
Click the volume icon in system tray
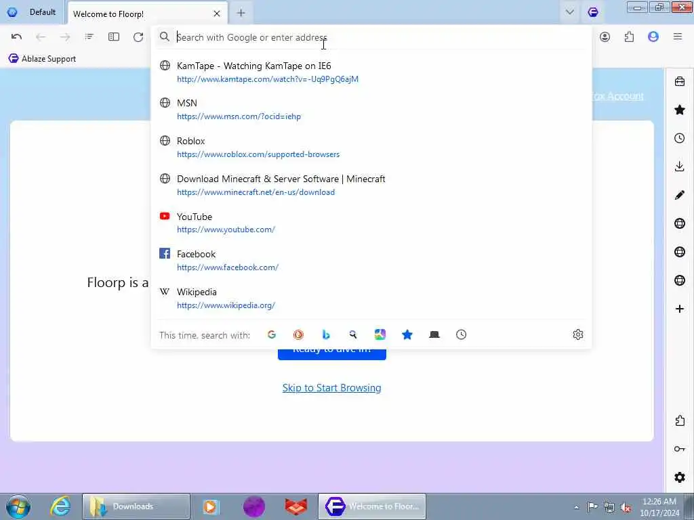click(626, 507)
